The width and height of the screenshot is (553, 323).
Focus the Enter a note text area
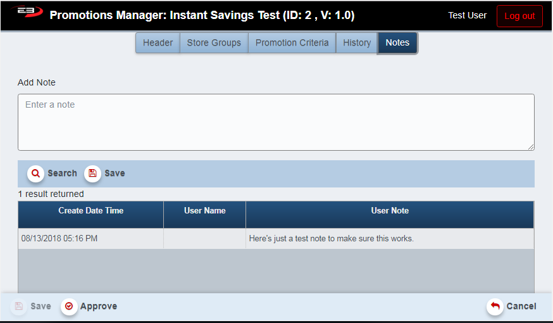point(276,122)
